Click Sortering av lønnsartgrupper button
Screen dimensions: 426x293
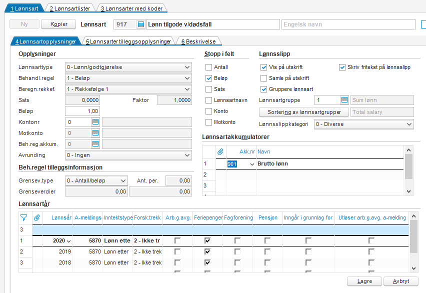tap(304, 112)
